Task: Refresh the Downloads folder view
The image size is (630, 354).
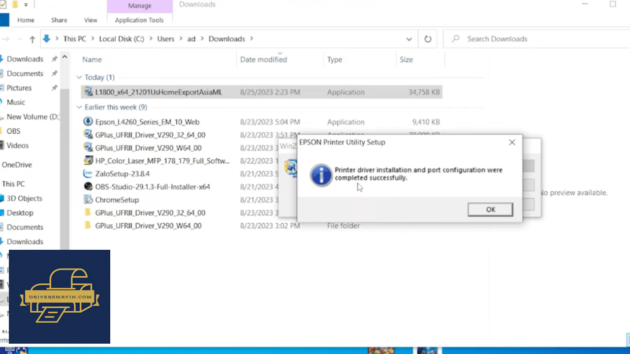Action: click(x=428, y=39)
